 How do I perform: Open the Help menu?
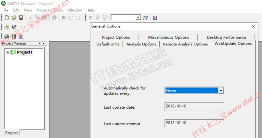(90, 10)
